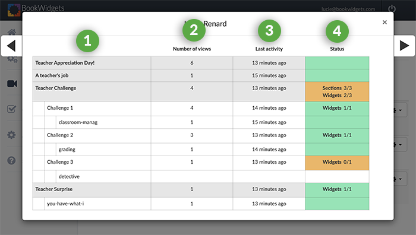Click Sections 3/3 Widgets 2/3 status cell
Image resolution: width=416 pixels, height=235 pixels.
pyautogui.click(x=337, y=91)
